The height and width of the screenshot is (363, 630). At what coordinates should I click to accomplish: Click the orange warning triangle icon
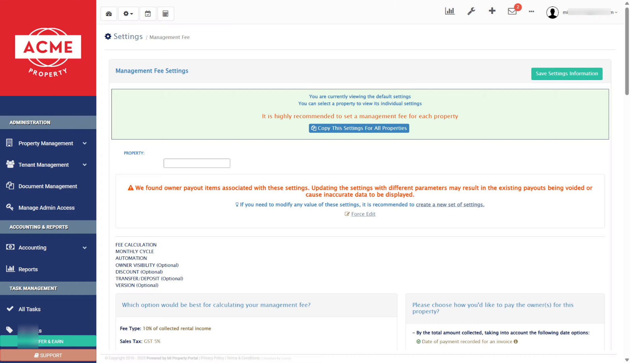131,188
